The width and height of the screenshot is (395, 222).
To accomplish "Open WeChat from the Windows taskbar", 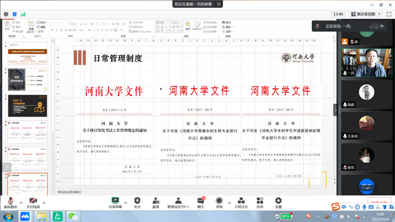I will point(74,216).
